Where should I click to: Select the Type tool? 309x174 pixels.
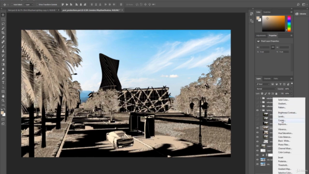tap(3, 83)
